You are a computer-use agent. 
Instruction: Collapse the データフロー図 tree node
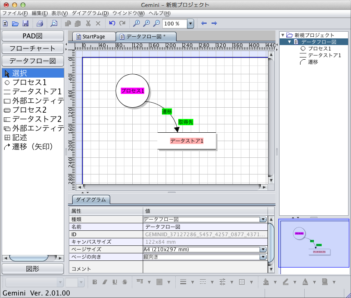(x=290, y=42)
